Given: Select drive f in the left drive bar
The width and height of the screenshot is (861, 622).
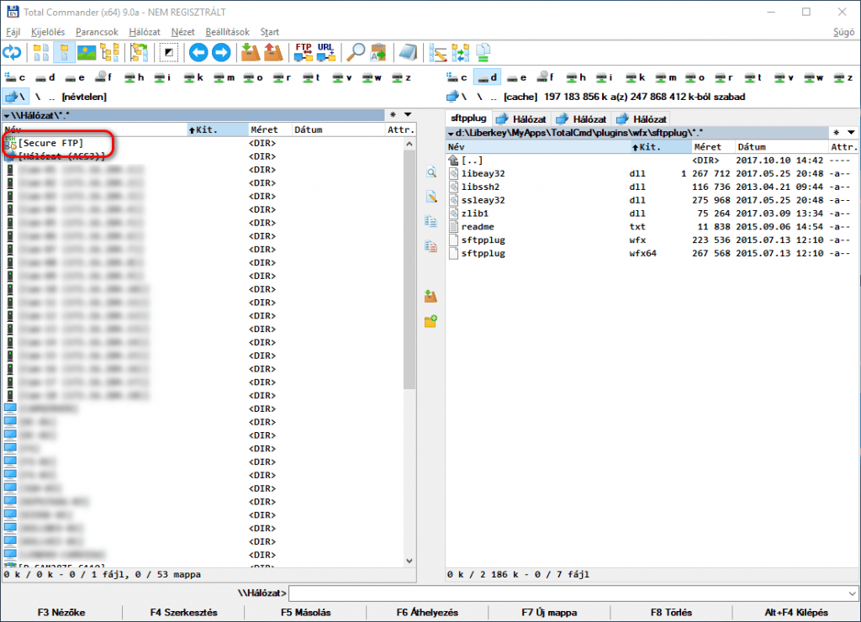Looking at the screenshot, I should point(103,77).
